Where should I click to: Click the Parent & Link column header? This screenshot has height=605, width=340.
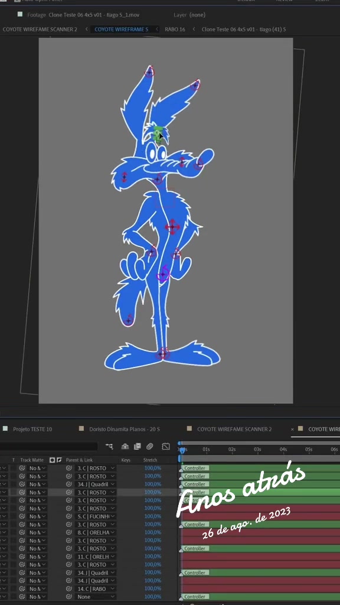point(79,460)
